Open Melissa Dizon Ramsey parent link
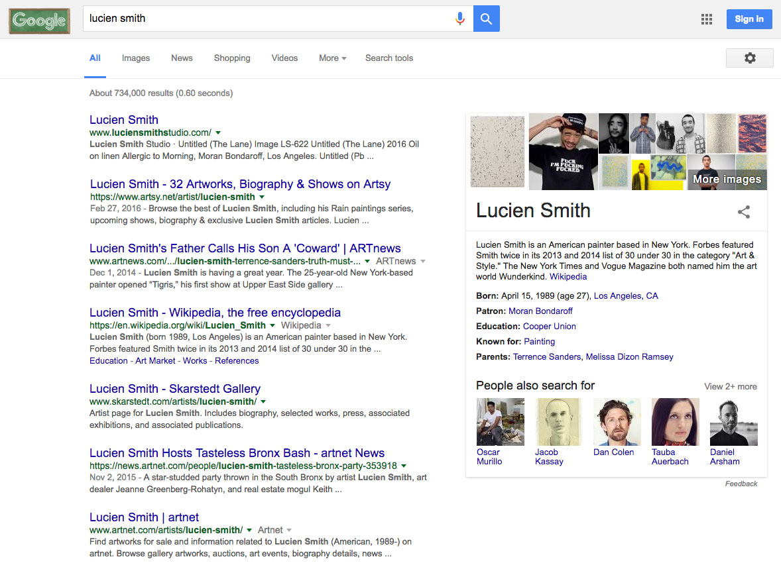Viewport: 781px width, 569px height. [x=630, y=357]
